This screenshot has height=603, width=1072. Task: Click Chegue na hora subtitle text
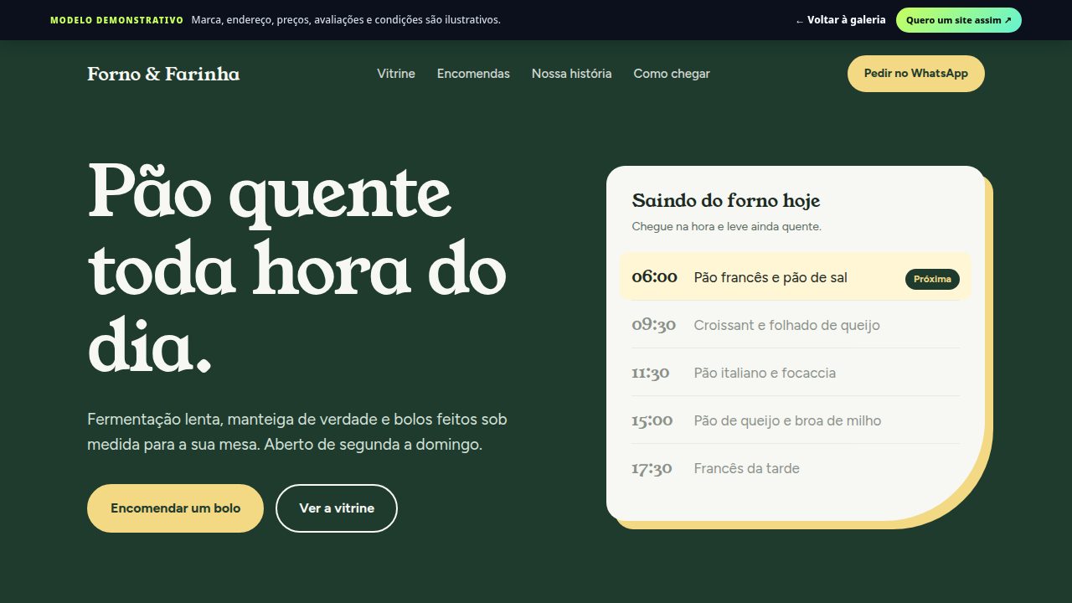pos(726,227)
